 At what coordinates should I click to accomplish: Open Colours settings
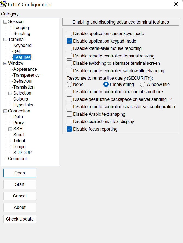pos(21,99)
